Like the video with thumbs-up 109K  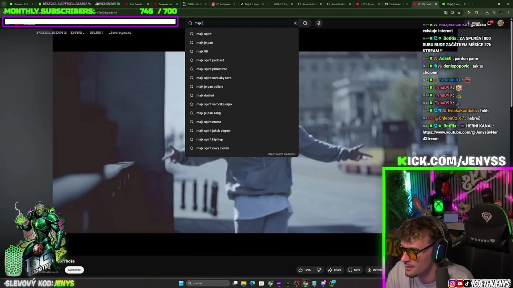pos(305,270)
